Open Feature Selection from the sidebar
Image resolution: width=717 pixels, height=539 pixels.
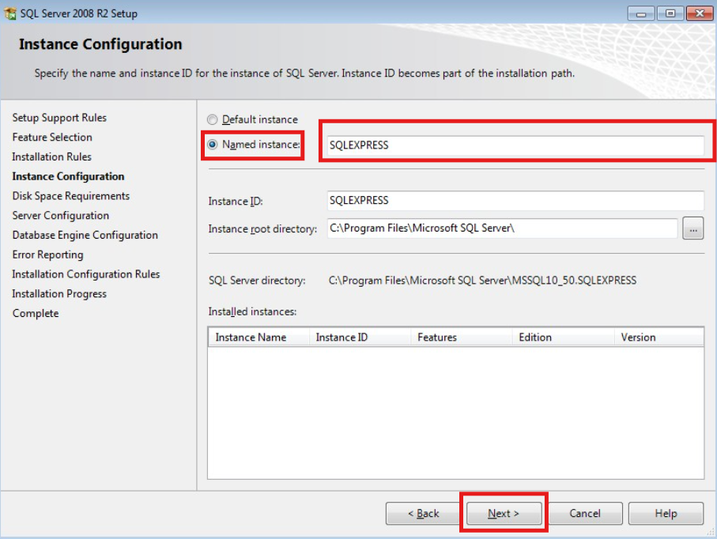(51, 137)
